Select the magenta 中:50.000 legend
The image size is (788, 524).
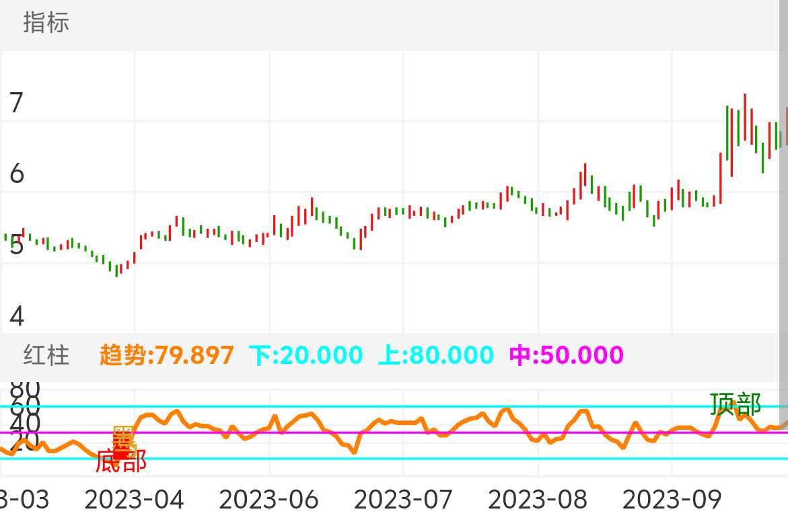(566, 354)
